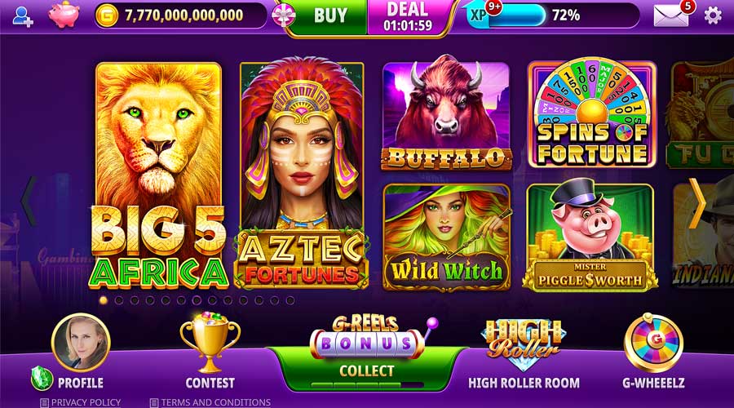Tap the pink piggy bank icon

[x=64, y=15]
